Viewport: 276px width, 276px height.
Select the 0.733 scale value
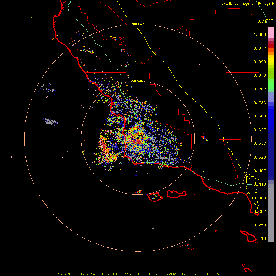pyautogui.click(x=260, y=103)
